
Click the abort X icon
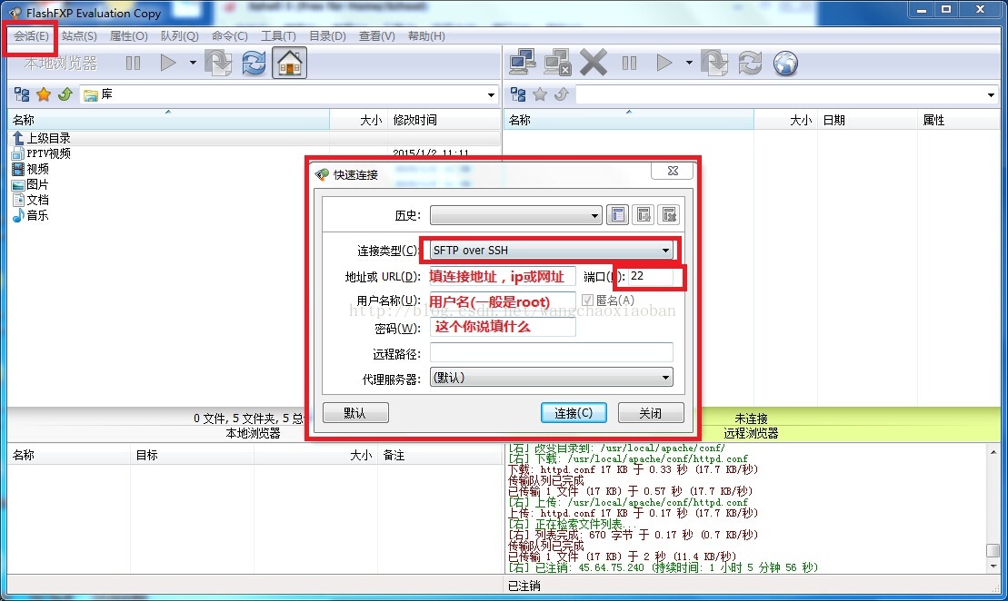[x=593, y=63]
